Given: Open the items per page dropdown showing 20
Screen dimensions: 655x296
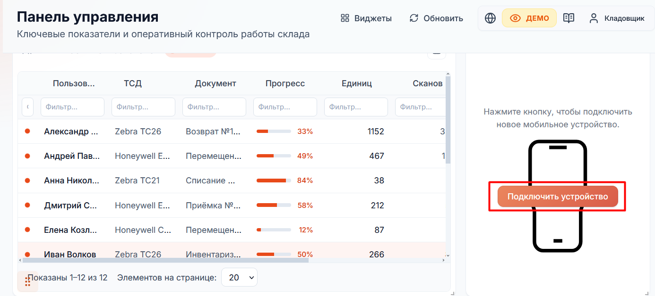Looking at the screenshot, I should pyautogui.click(x=239, y=278).
